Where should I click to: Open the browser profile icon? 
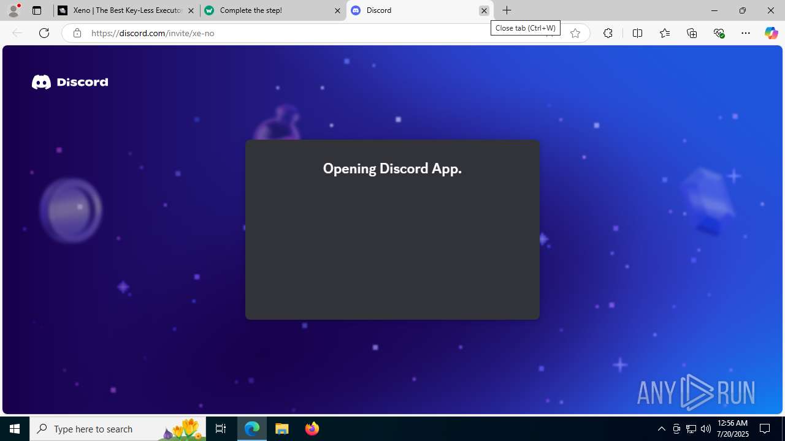13,10
